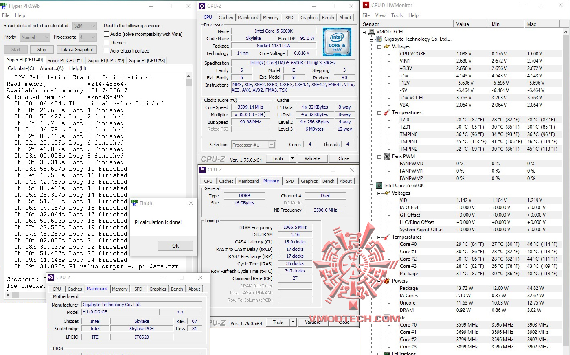Collapse the Intel Core i5 6600K node
Viewport: 570px width, 355px height.
click(372, 186)
